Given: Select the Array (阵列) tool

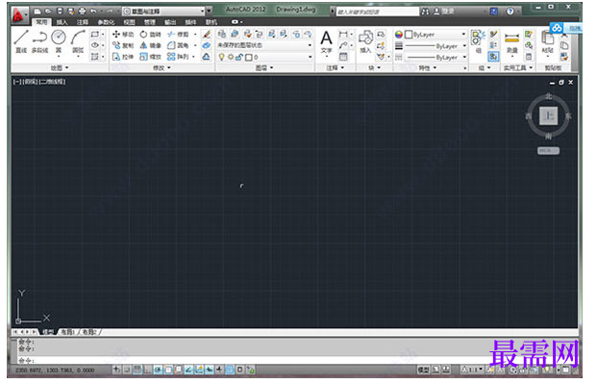Looking at the screenshot, I should (178, 57).
